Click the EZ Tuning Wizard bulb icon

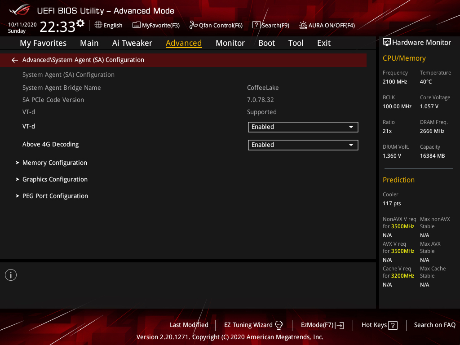click(279, 325)
